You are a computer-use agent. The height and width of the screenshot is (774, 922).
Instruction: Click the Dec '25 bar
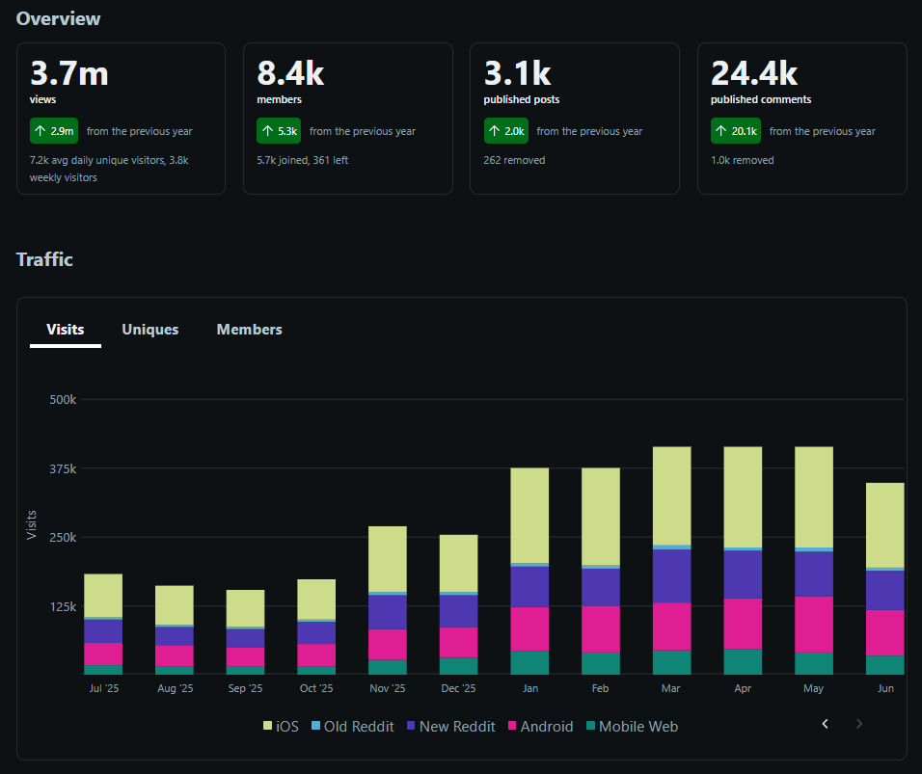point(459,604)
